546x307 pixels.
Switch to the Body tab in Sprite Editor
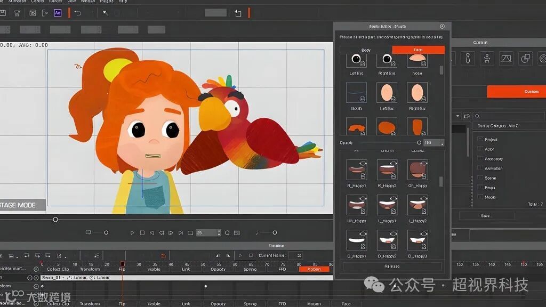366,50
